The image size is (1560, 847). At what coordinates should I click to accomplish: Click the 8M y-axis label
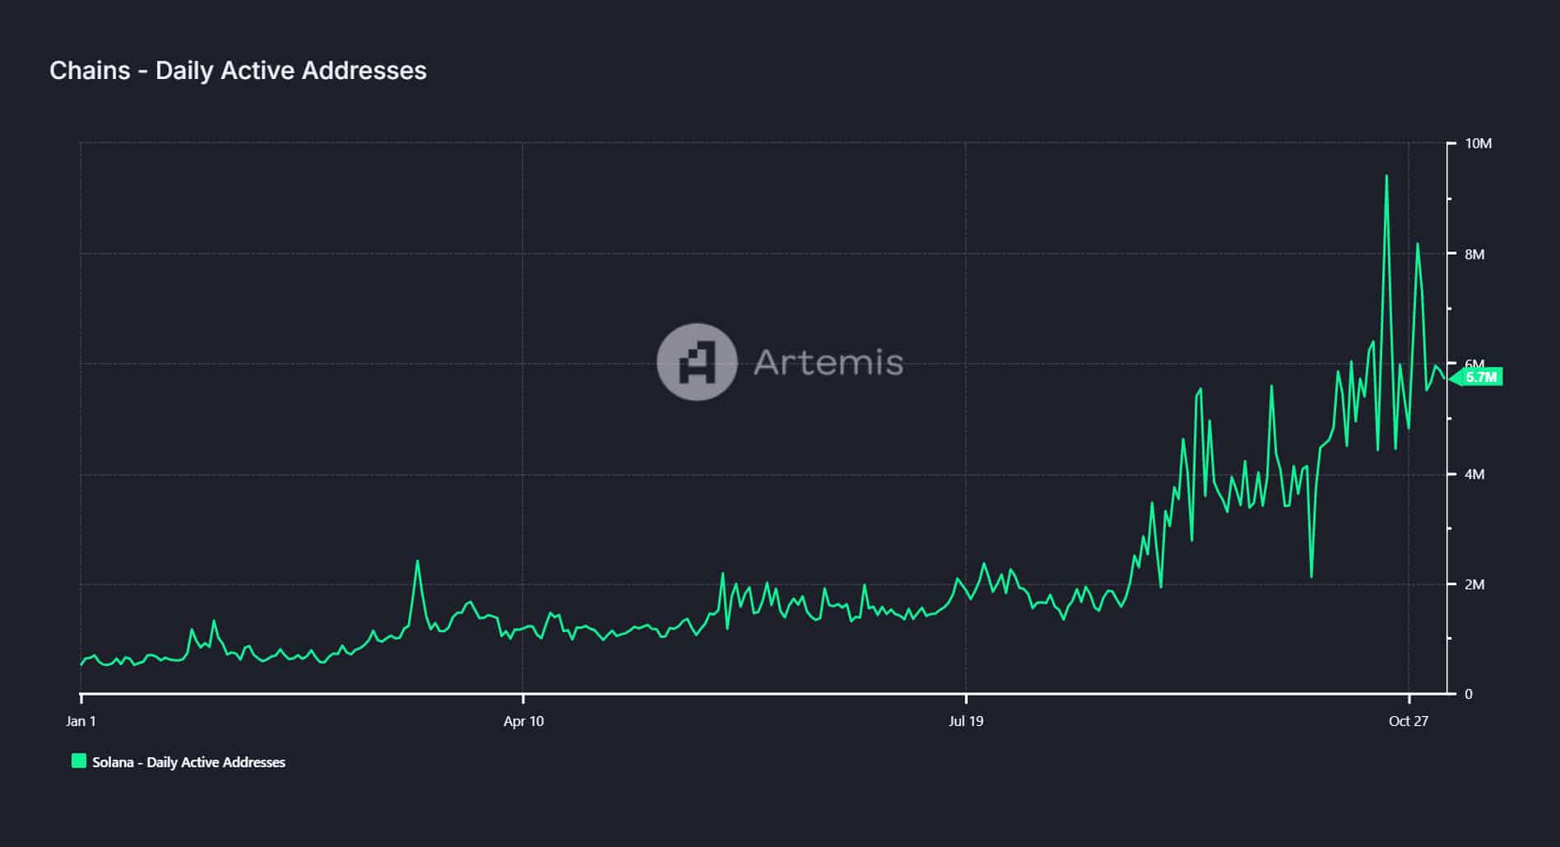[x=1474, y=254]
